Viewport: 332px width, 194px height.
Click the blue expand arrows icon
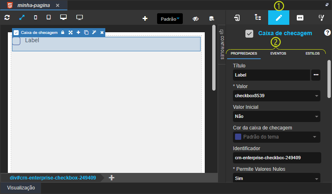(22, 17)
